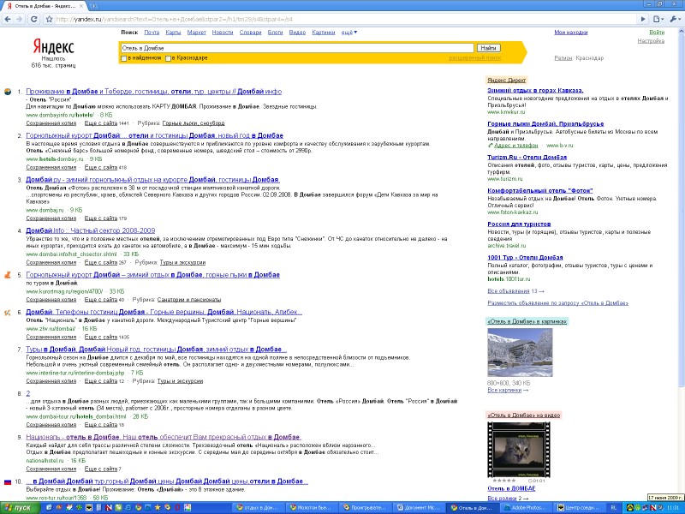Click the search query text field
The image size is (685, 514).
[296, 48]
